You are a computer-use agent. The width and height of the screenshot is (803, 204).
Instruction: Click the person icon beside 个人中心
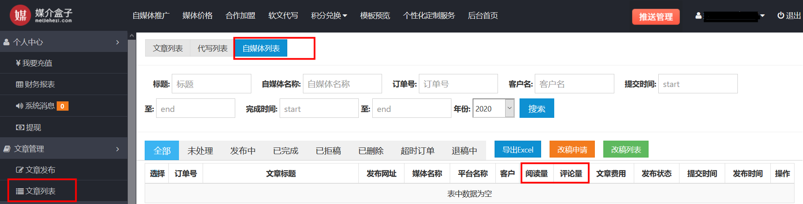(7, 42)
